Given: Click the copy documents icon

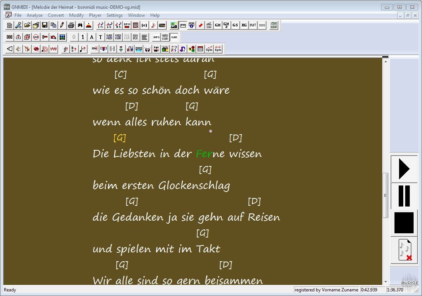Looking at the screenshot, I should point(54,25).
